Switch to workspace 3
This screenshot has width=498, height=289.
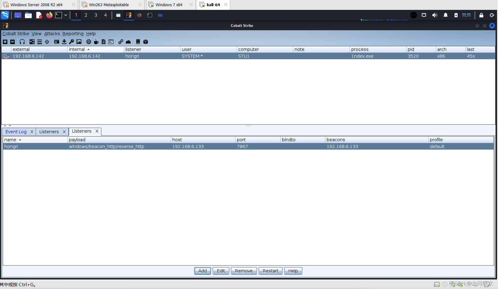pos(96,15)
